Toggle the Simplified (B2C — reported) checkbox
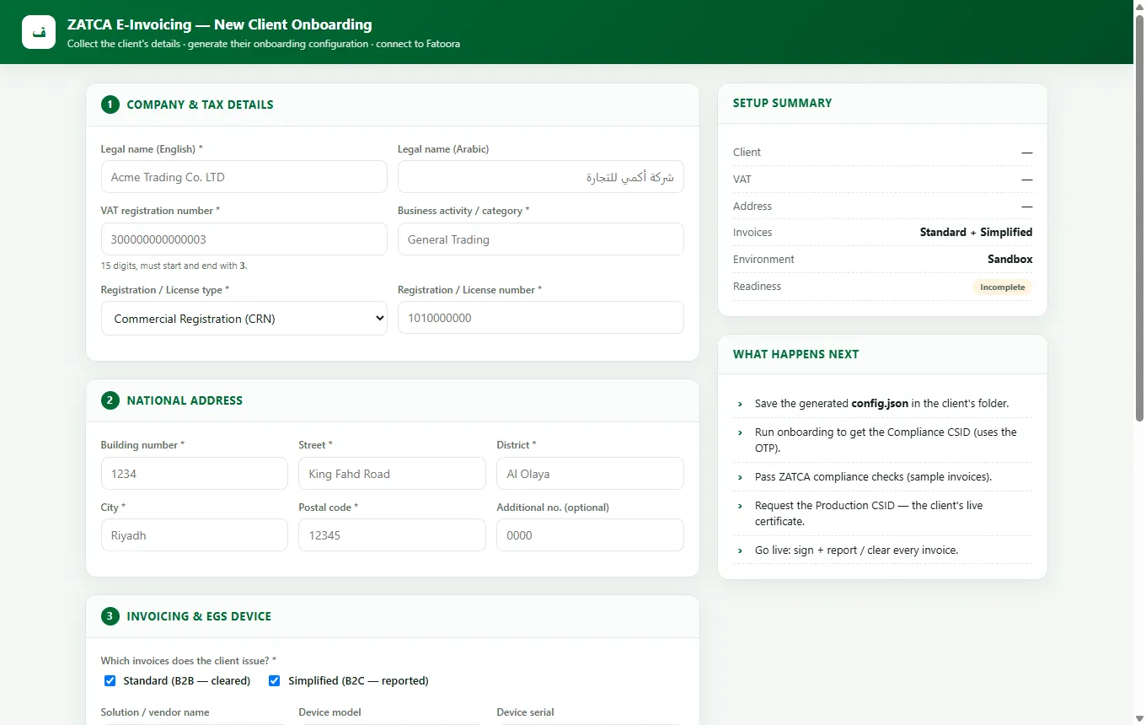The height and width of the screenshot is (725, 1146). coord(274,681)
